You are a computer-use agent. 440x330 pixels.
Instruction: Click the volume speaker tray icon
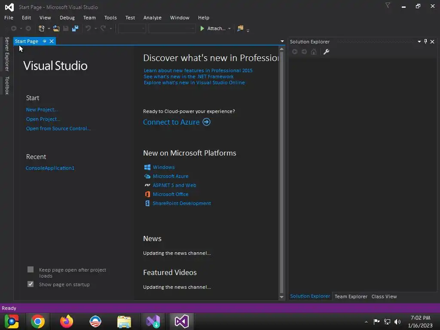pyautogui.click(x=397, y=322)
